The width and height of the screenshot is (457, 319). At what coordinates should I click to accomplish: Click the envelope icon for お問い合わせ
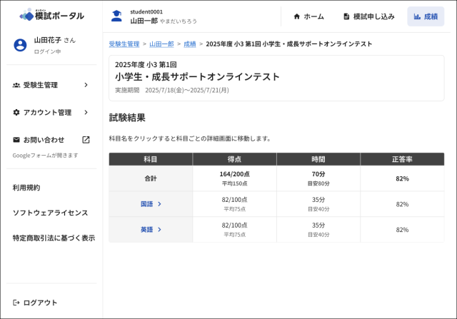click(16, 140)
